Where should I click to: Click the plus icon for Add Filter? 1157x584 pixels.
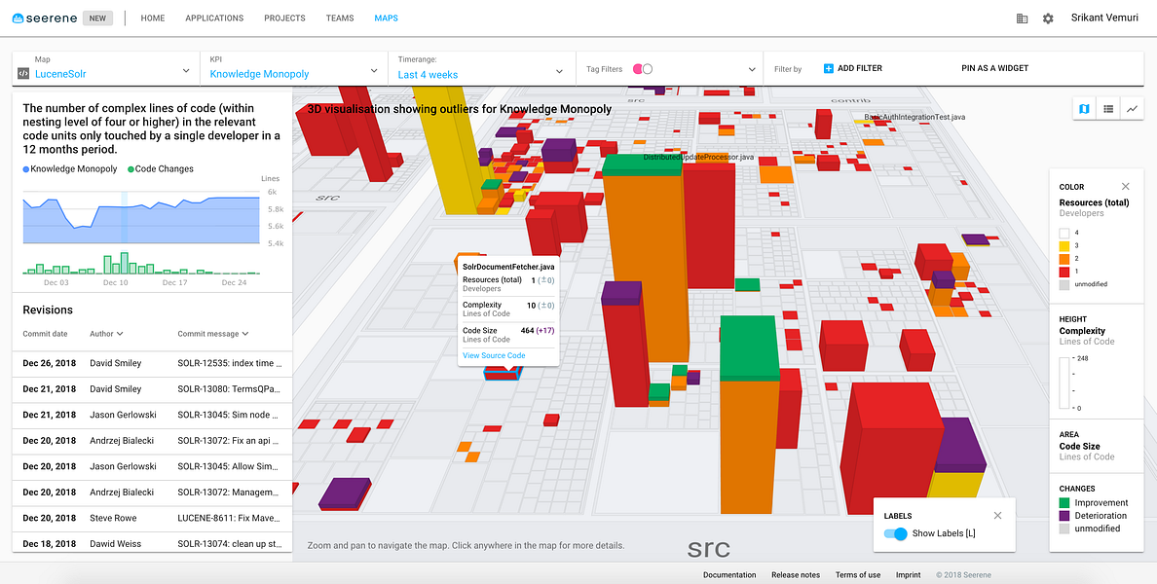tap(828, 68)
